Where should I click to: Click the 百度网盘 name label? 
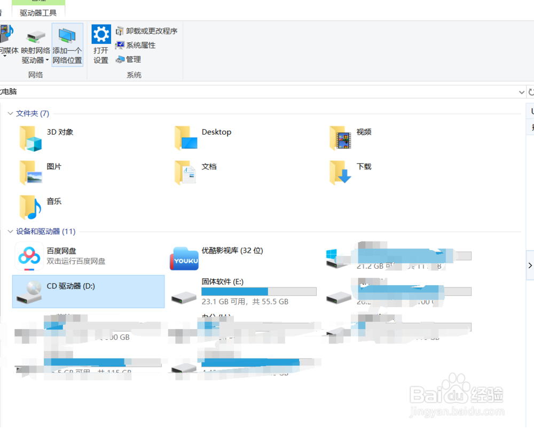pos(61,251)
